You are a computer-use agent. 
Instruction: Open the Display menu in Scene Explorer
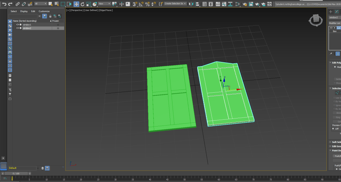(24, 11)
